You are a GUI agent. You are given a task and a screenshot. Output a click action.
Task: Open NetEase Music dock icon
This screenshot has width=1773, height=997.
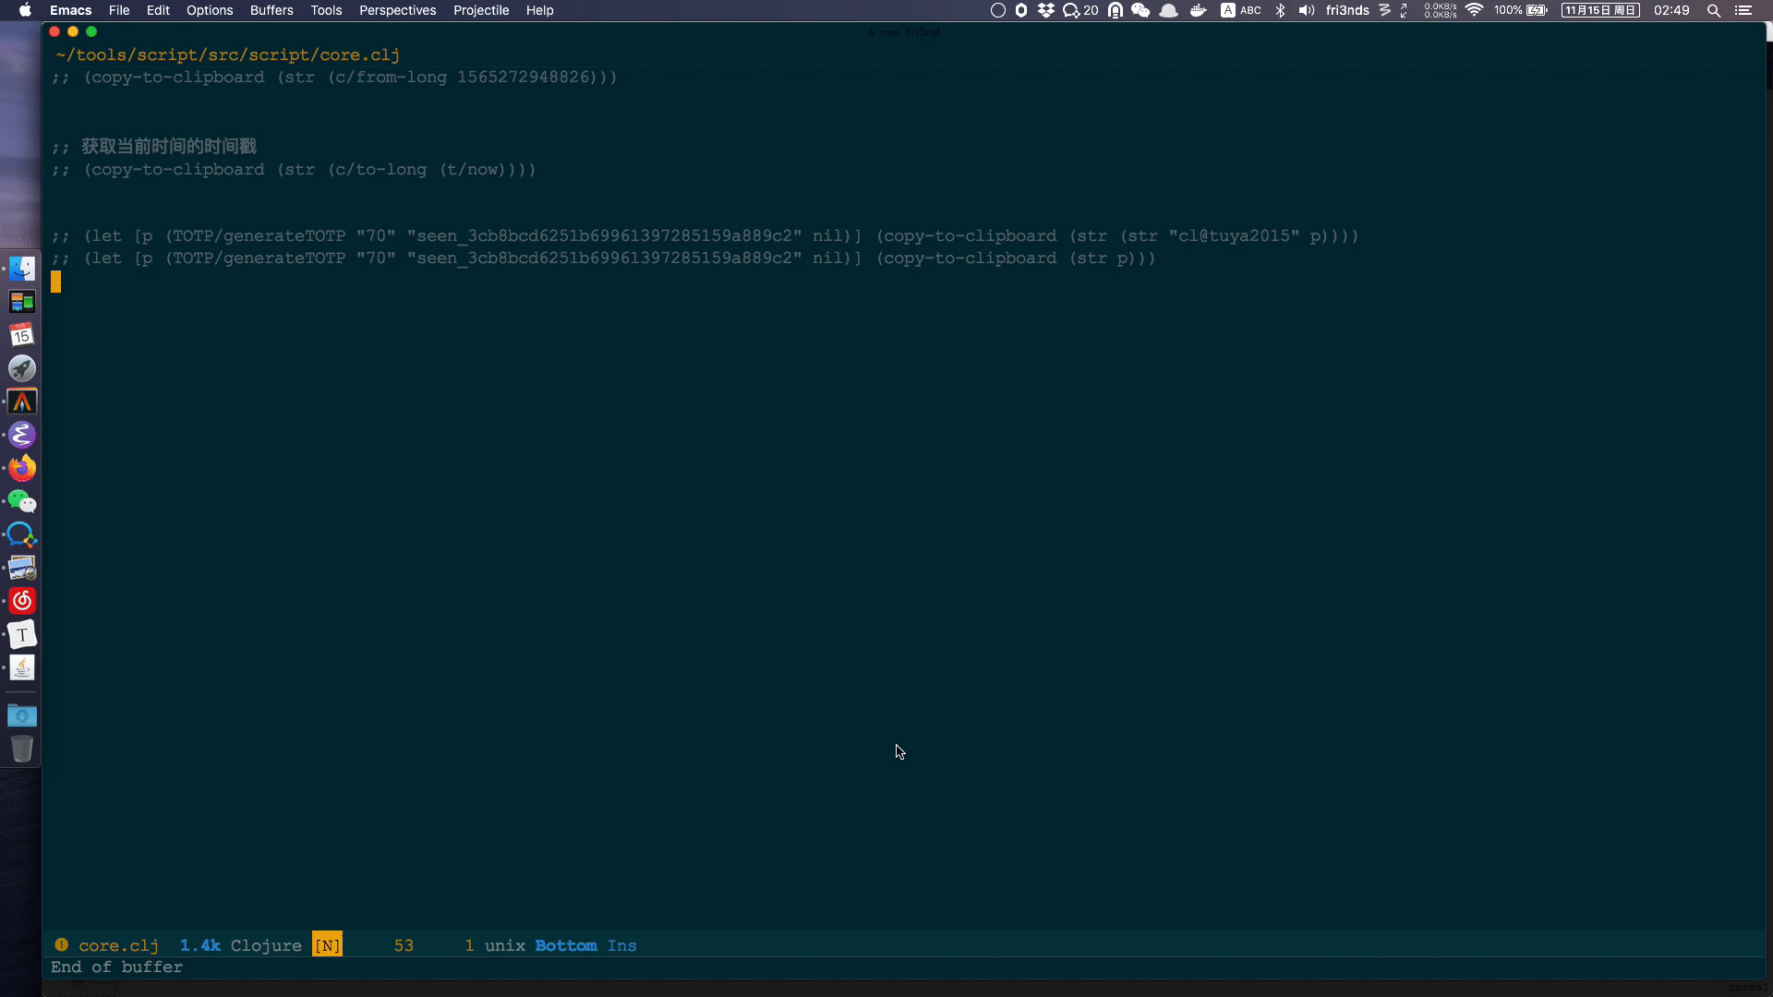22,601
